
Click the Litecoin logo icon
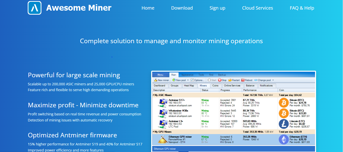(284, 124)
